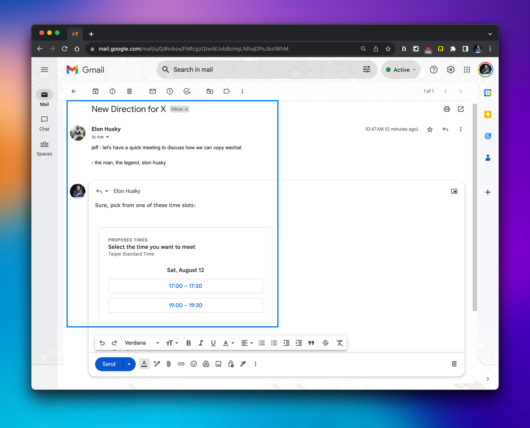Image resolution: width=530 pixels, height=428 pixels.
Task: Insert a numbered list
Action: [262, 343]
